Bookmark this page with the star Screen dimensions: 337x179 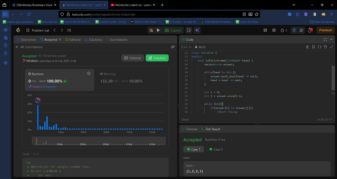(257, 14)
